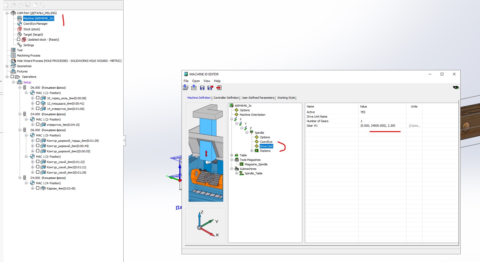Screen dimensions: 480x262
Task: Switch to the Controller Definition tab
Action: pyautogui.click(x=226, y=98)
